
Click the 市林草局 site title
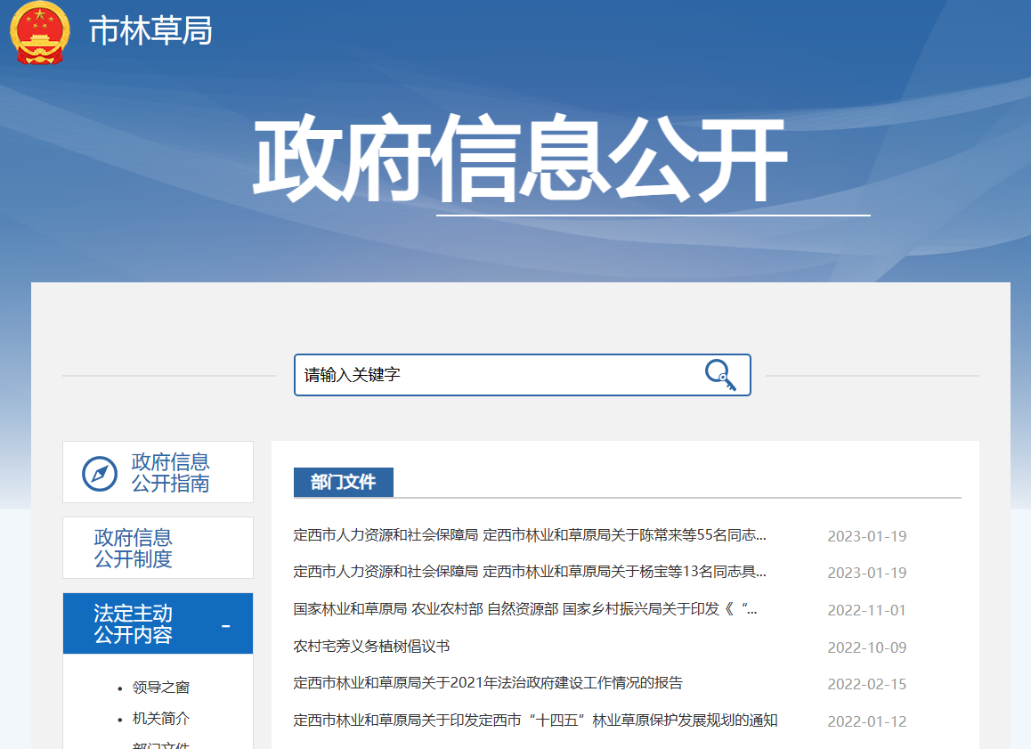point(150,32)
